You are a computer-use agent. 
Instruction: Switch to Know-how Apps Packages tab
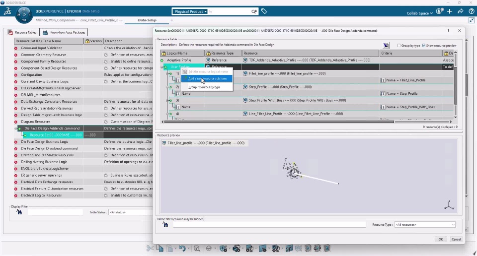tap(64, 32)
